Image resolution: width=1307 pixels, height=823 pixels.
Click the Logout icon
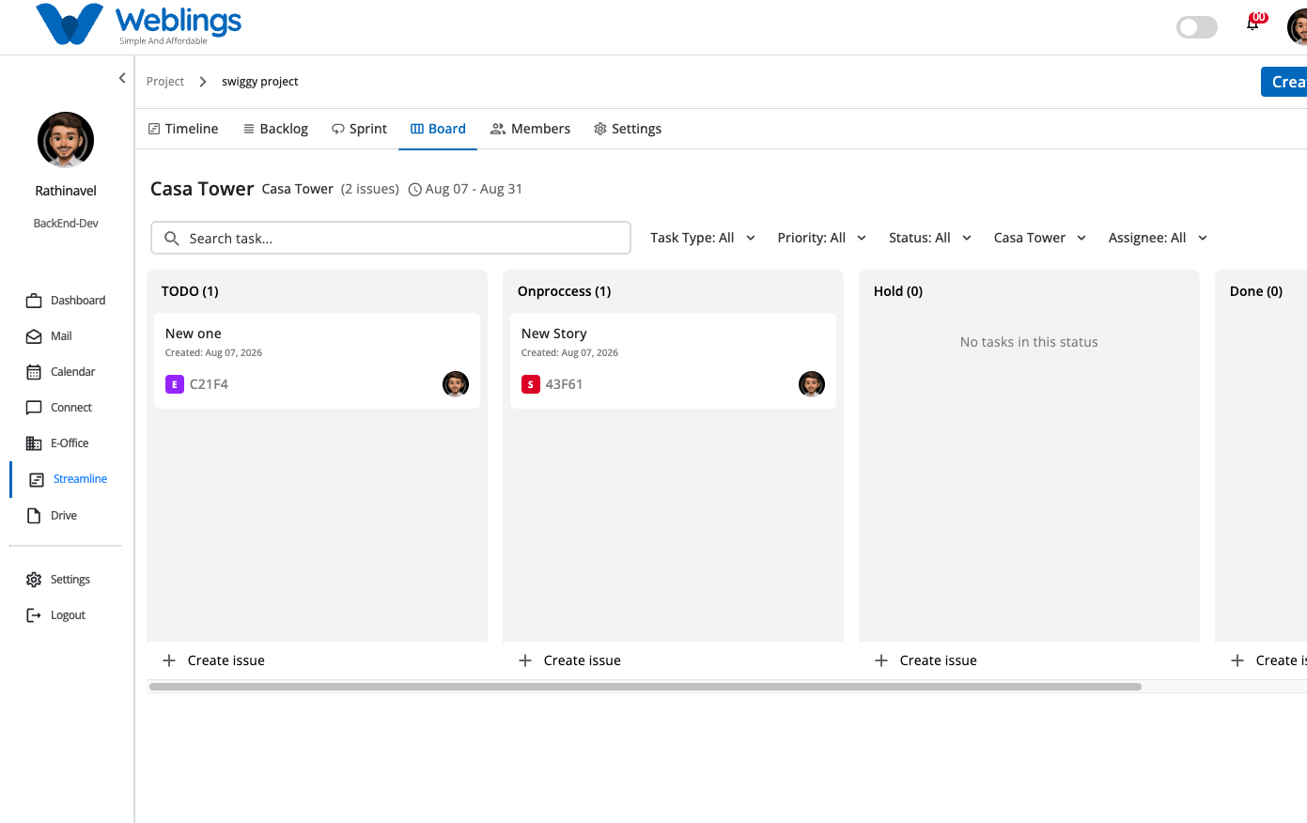tap(34, 615)
